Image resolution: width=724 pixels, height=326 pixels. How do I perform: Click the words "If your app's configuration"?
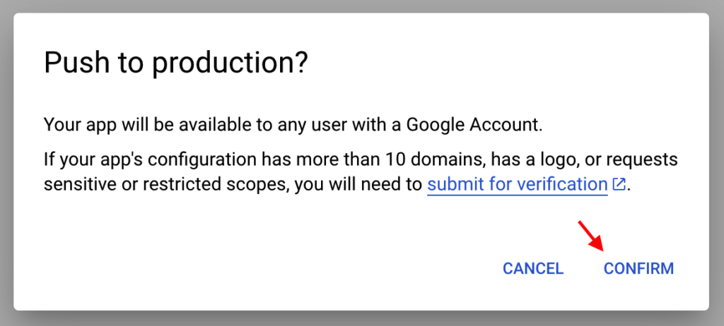click(x=150, y=160)
